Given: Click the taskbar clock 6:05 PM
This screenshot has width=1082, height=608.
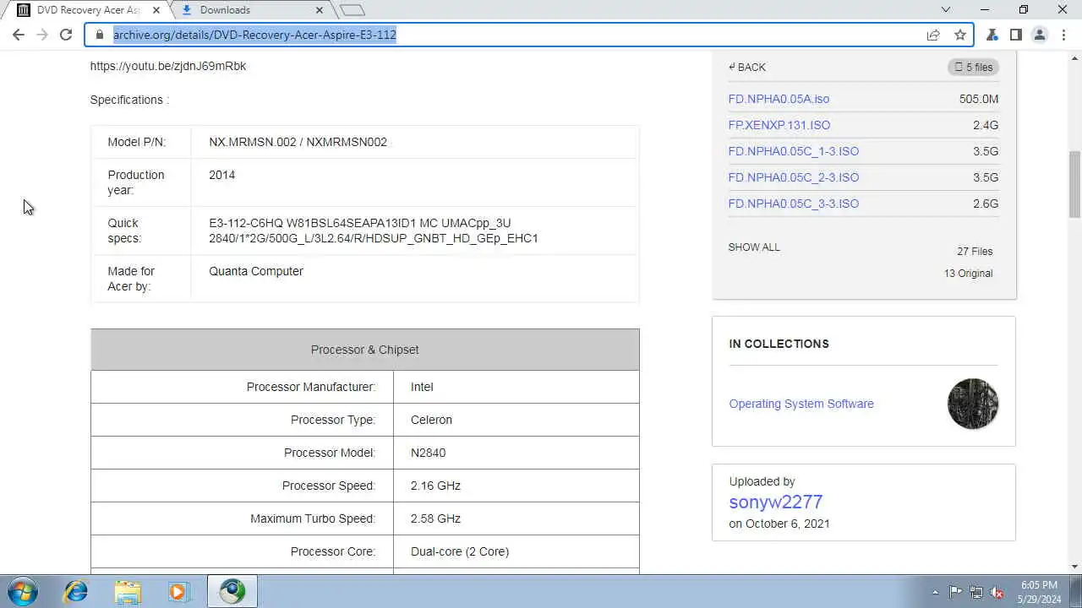Looking at the screenshot, I should click(1039, 584).
